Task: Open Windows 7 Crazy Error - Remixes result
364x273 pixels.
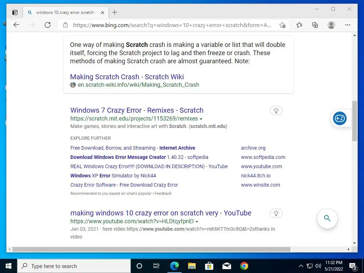Action: (137, 110)
